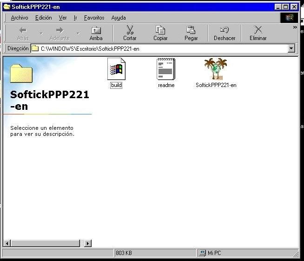Open the Atrás history dropdown arrow
The width and height of the screenshot is (304, 261).
tap(41, 33)
